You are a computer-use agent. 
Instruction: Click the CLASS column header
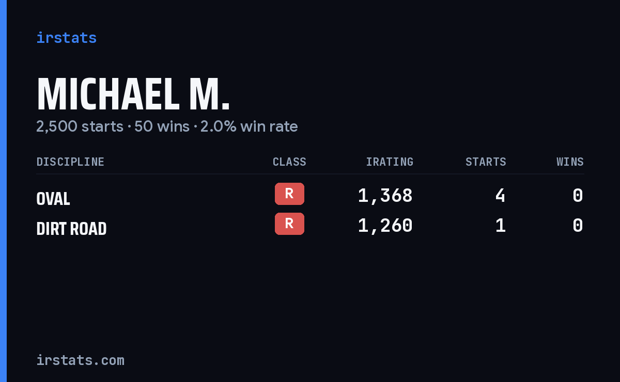click(289, 162)
